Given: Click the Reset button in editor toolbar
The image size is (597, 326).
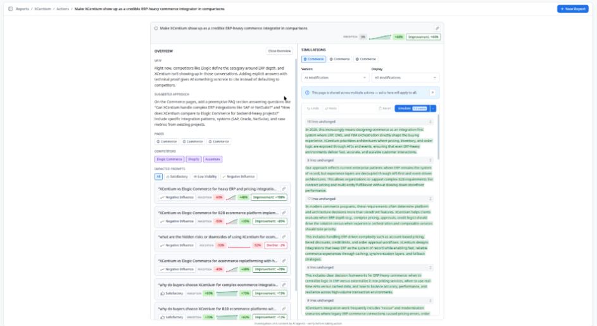Looking at the screenshot, I should click(384, 108).
